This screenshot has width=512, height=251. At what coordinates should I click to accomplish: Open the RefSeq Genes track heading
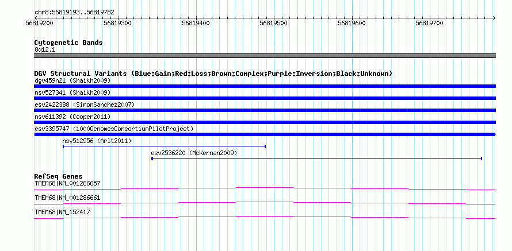coord(59,177)
